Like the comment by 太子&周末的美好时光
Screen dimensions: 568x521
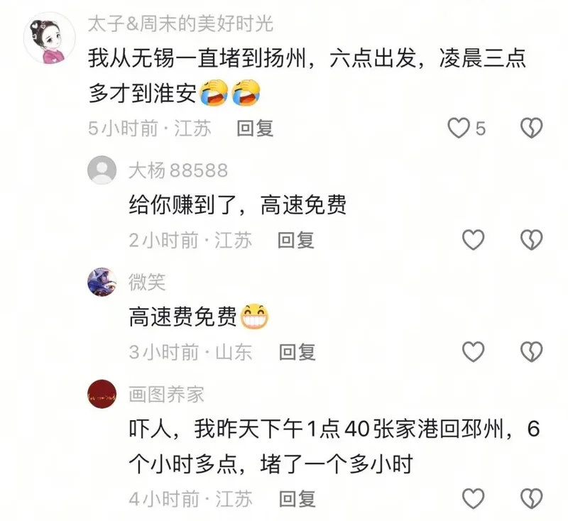[x=459, y=128]
